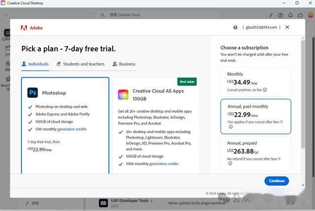The width and height of the screenshot is (315, 211).
Task: Click the info icon under Annual prepaid
Action: (230, 164)
